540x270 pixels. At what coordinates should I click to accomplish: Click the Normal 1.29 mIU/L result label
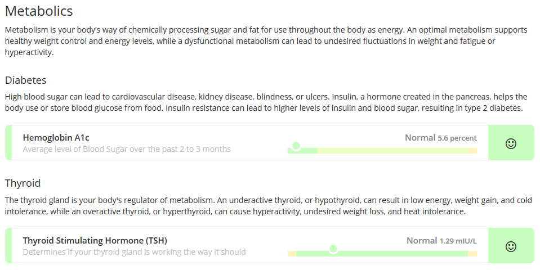point(441,241)
